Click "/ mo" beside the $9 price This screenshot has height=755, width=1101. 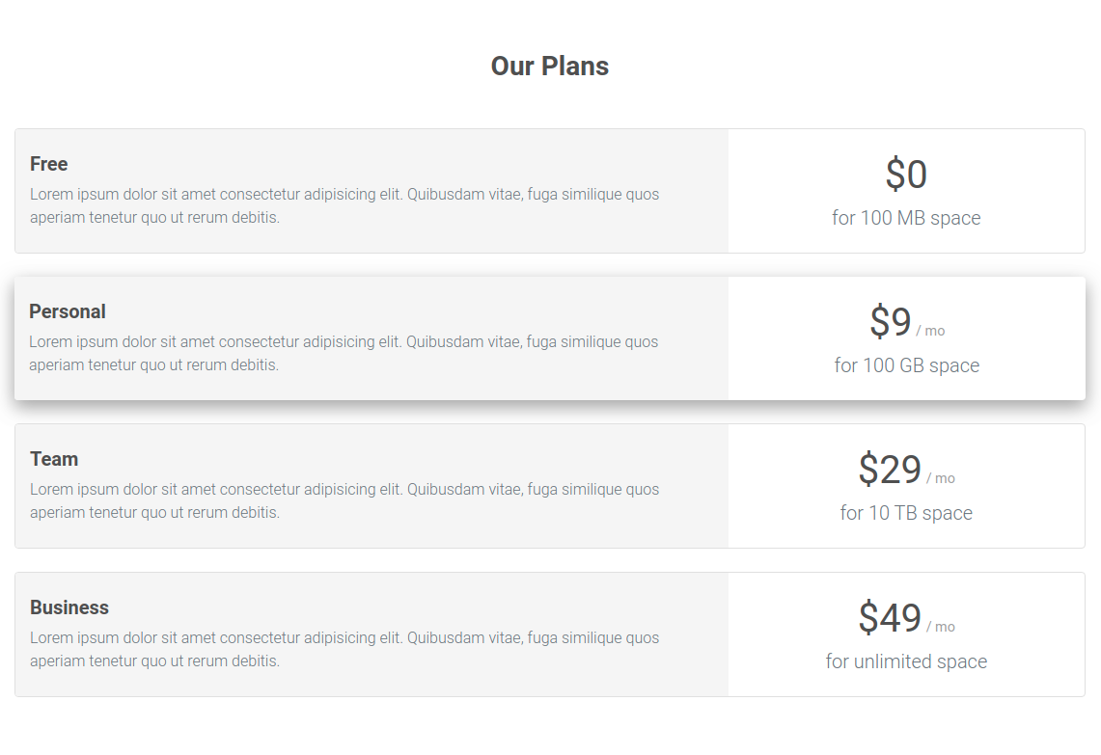click(931, 331)
